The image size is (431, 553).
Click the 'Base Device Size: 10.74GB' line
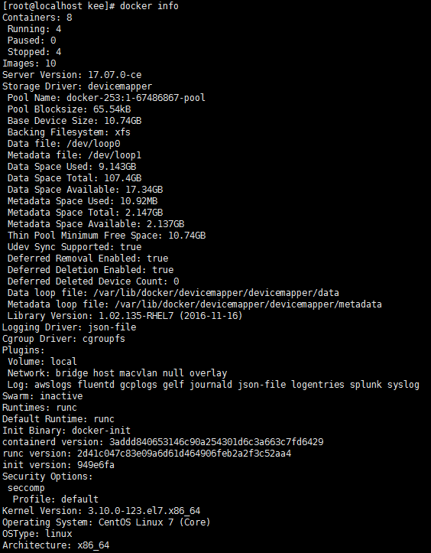pos(74,121)
